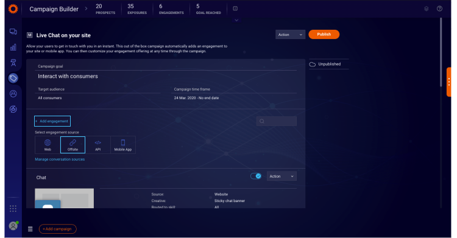Select the campaign tag icon in sidebar

click(x=13, y=78)
